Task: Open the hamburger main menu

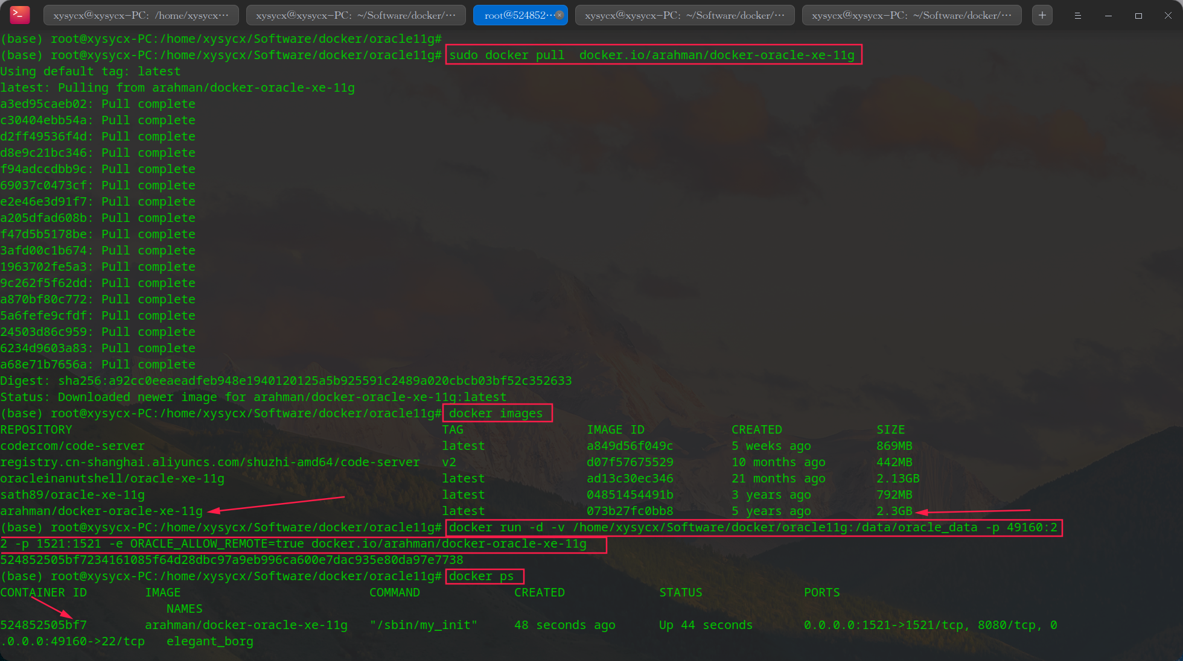Action: (1077, 16)
